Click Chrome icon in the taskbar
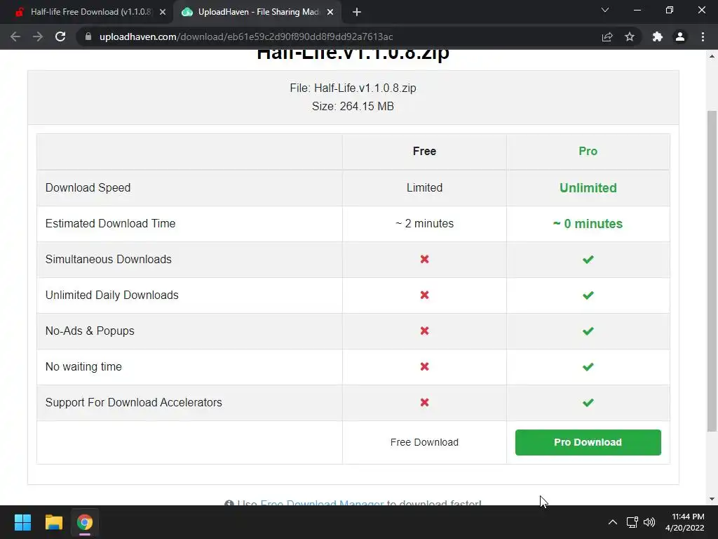Image resolution: width=718 pixels, height=539 pixels. click(x=85, y=522)
